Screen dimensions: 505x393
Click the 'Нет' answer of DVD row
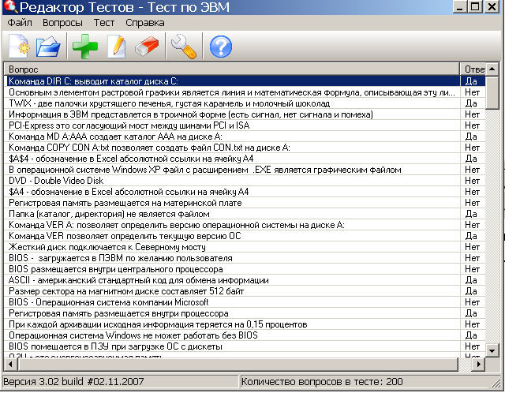click(x=473, y=181)
